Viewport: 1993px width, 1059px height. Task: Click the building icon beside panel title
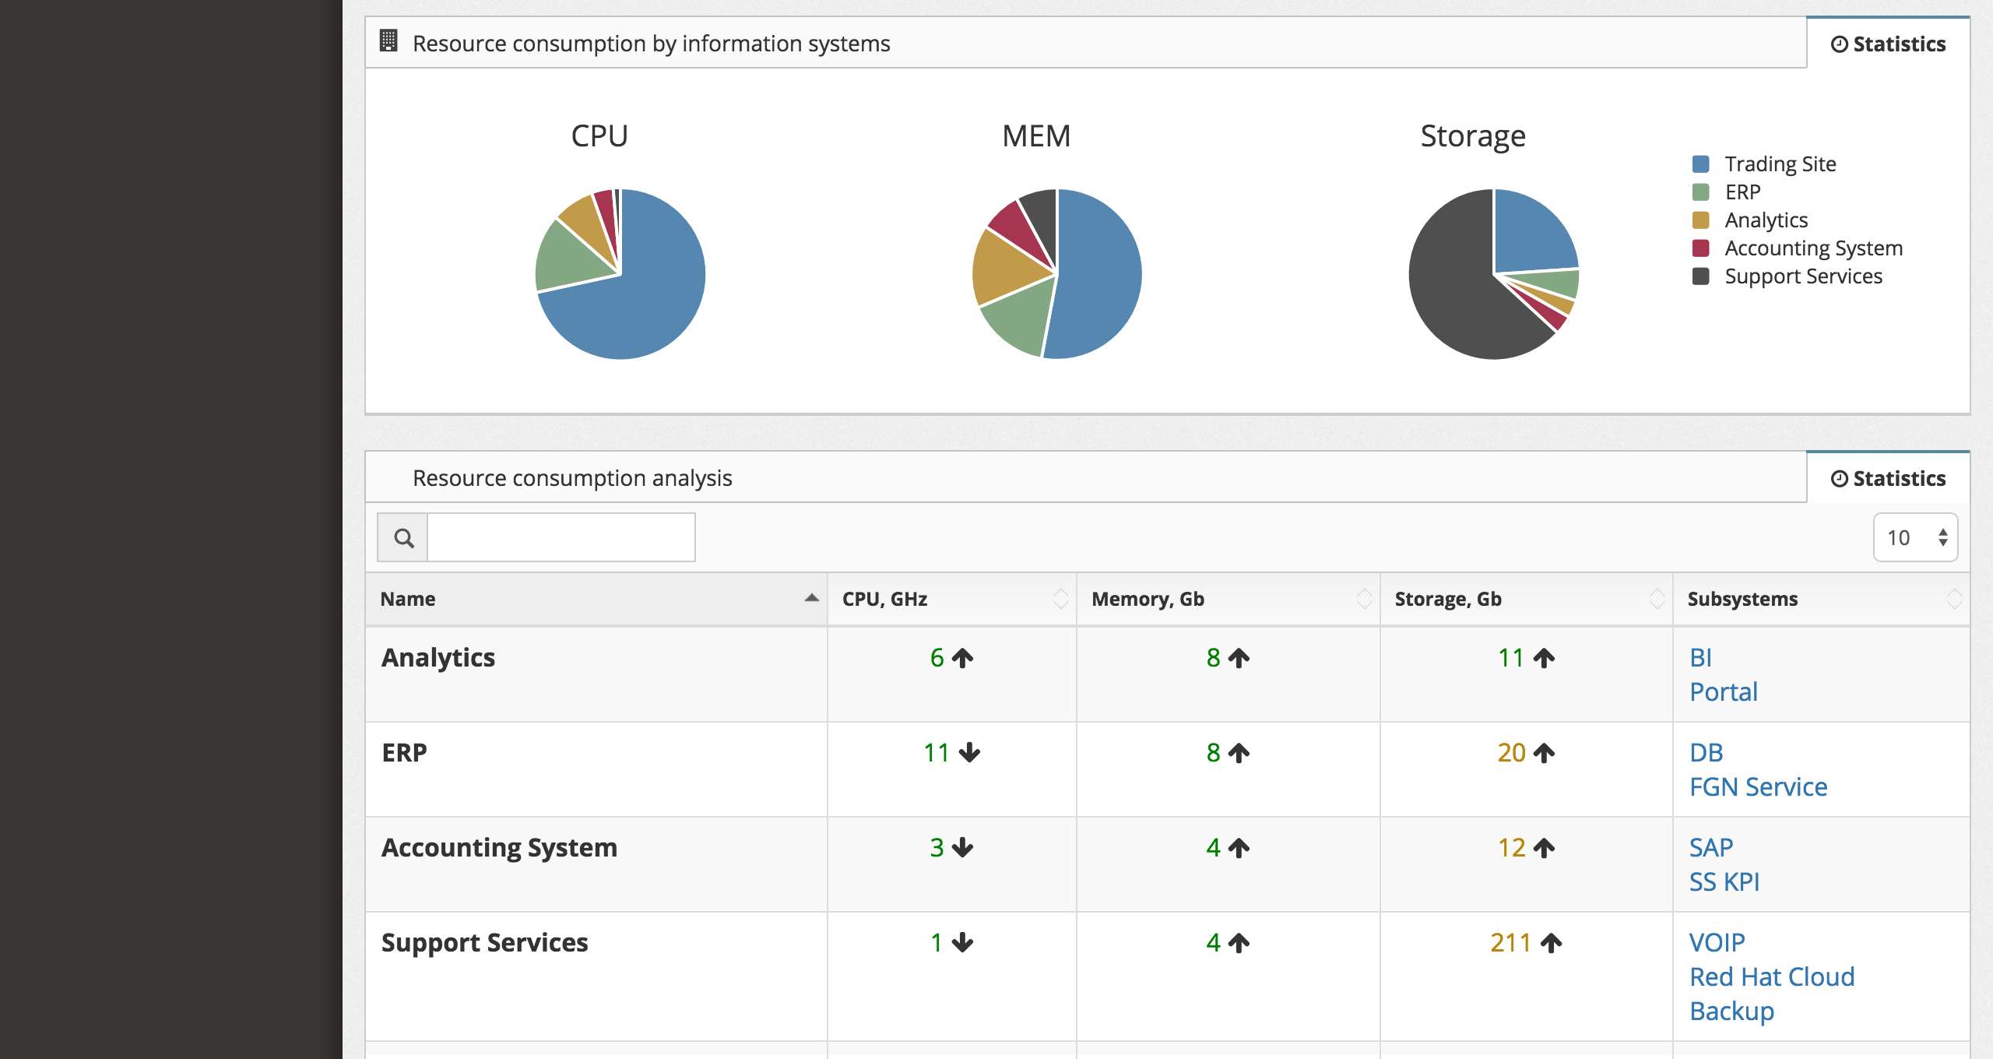388,41
